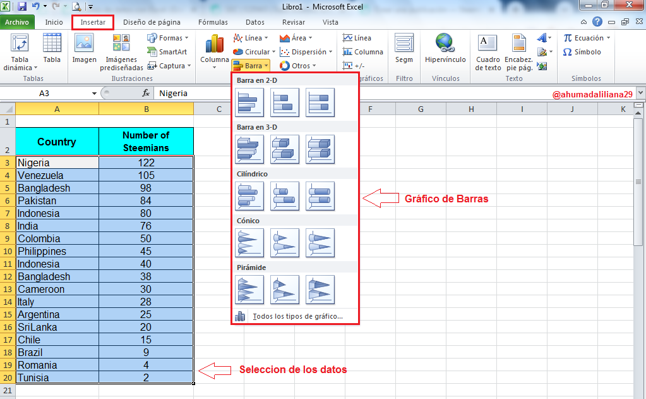Insert a Cuadro de texto
Screen dimensions: 646x399
[487, 52]
